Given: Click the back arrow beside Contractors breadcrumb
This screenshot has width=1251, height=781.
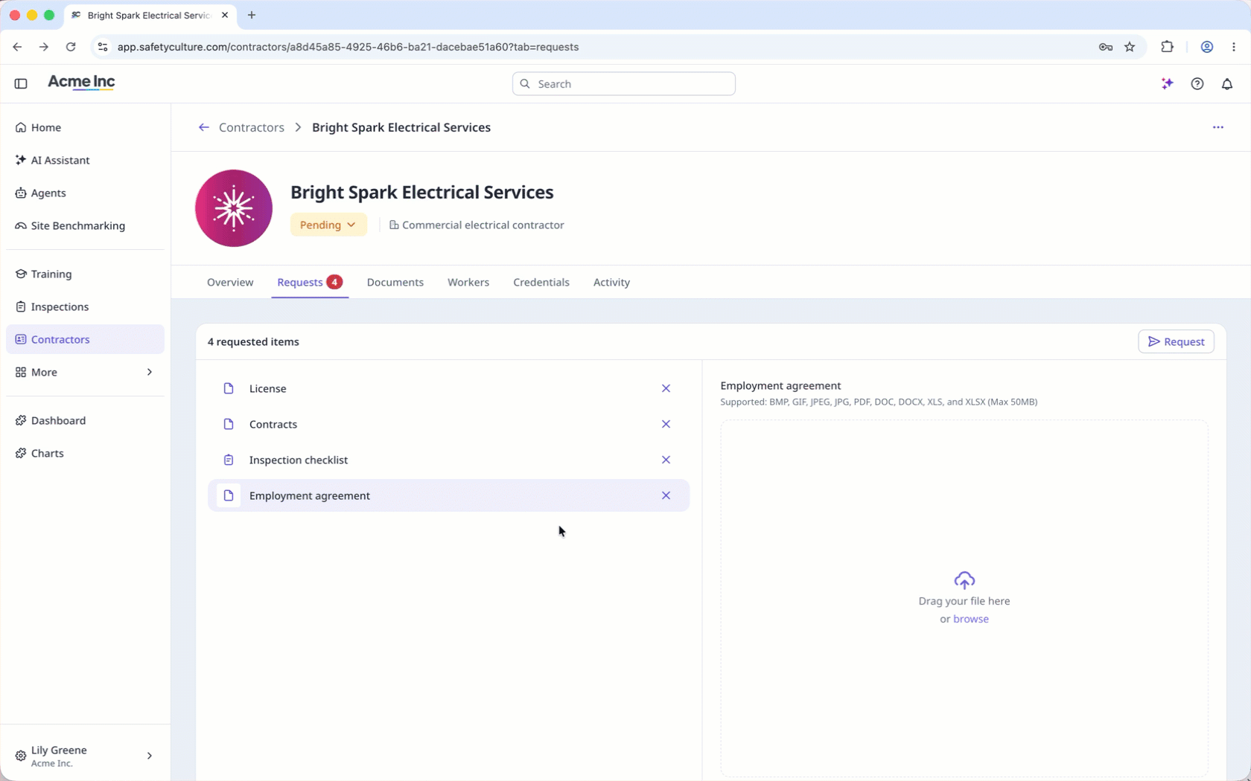Looking at the screenshot, I should [x=203, y=127].
